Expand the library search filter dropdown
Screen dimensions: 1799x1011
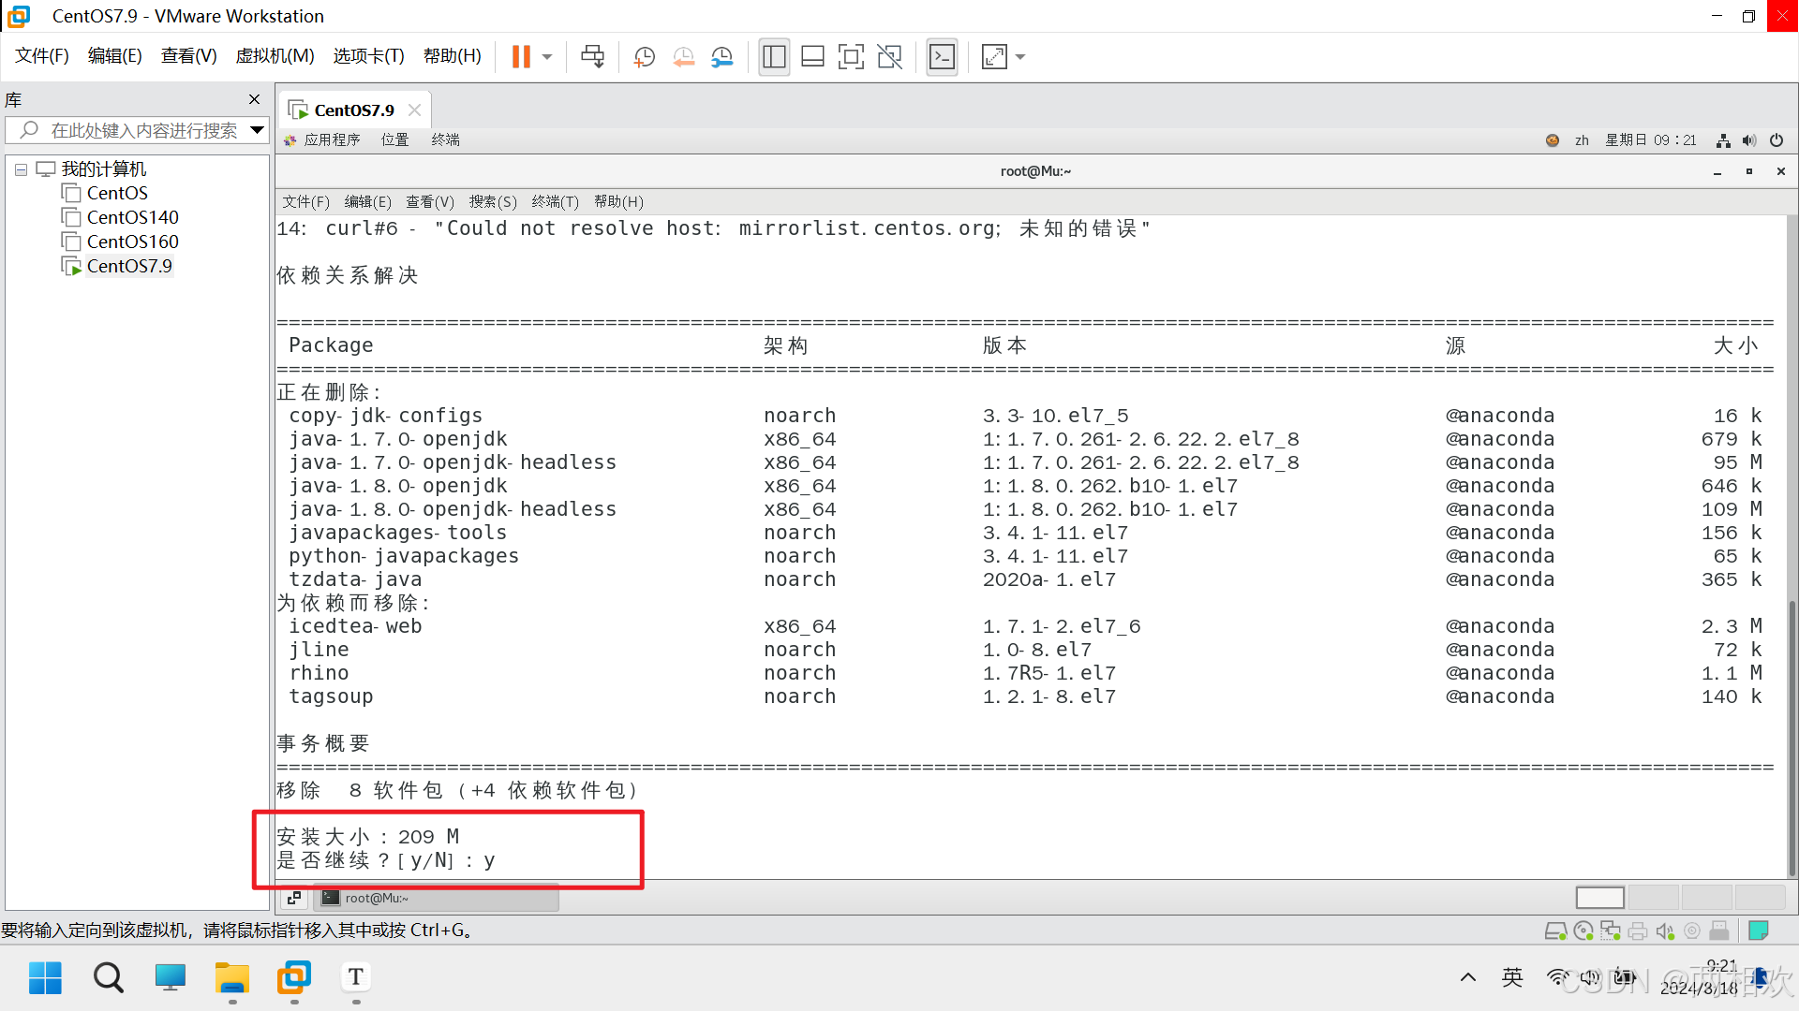[257, 130]
